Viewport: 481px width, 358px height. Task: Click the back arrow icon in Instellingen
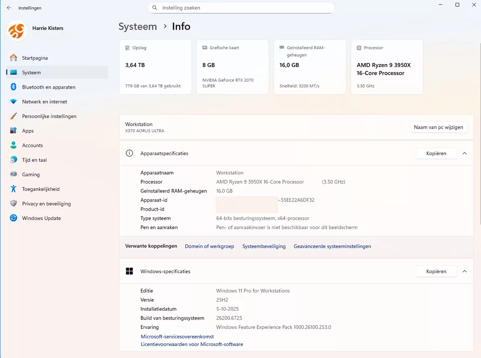click(x=9, y=8)
